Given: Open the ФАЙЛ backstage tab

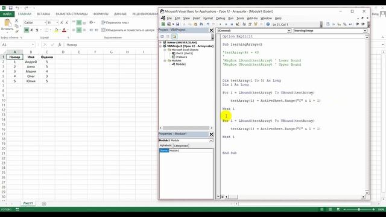Looking at the screenshot, I should [7, 14].
